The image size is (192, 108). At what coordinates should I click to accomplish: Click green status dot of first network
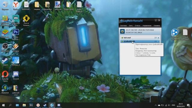click(122, 38)
